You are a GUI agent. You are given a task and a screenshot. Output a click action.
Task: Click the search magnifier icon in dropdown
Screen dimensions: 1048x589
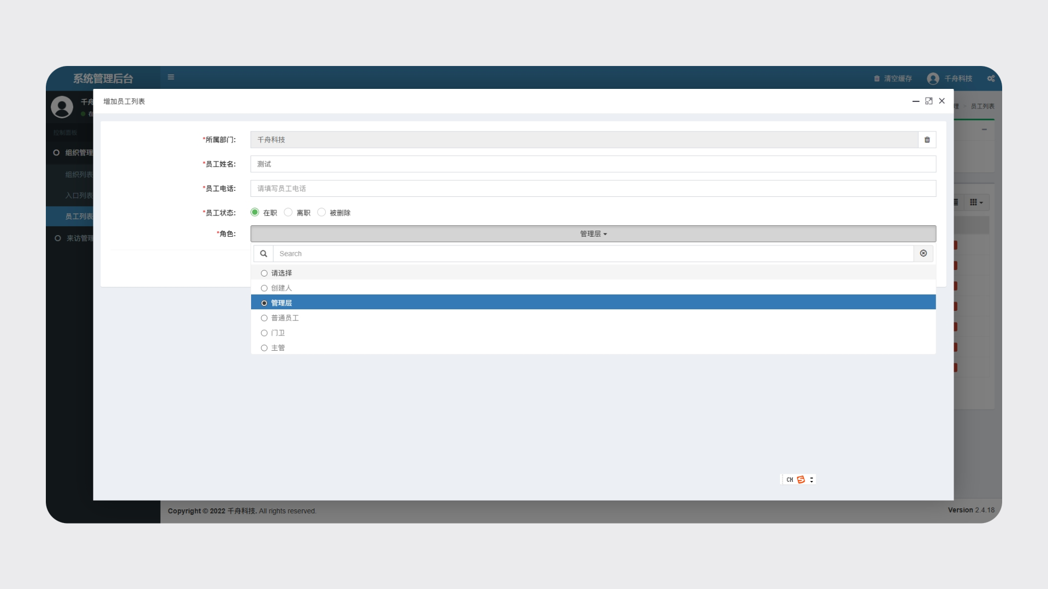[264, 254]
